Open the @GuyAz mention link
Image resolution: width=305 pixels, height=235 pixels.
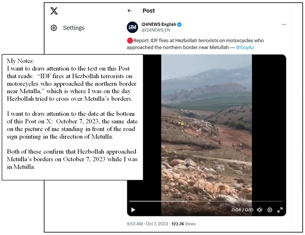click(245, 47)
